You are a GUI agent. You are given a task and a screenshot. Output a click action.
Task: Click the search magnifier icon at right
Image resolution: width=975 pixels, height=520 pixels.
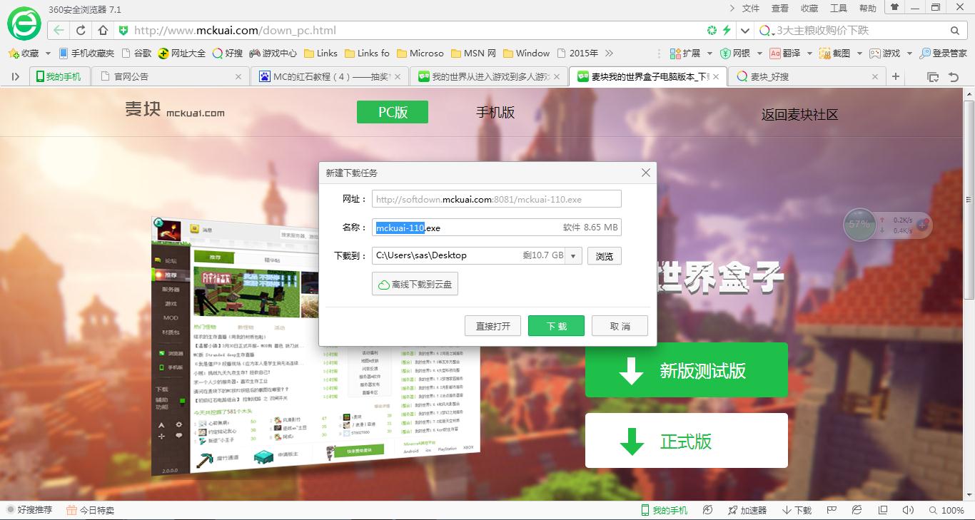coord(955,31)
